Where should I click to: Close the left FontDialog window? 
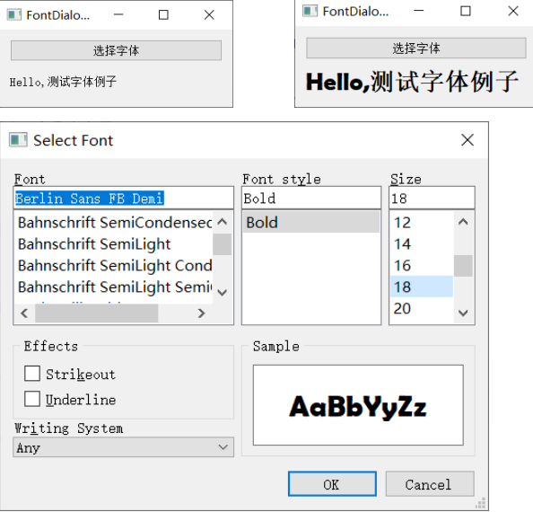209,15
